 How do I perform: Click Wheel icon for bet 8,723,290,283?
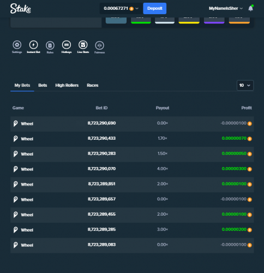point(16,154)
